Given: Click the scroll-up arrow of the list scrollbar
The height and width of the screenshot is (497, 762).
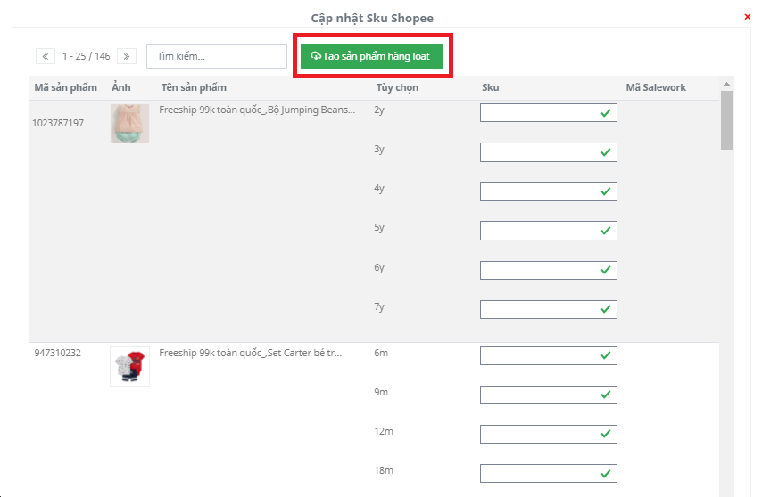Looking at the screenshot, I should (x=726, y=84).
